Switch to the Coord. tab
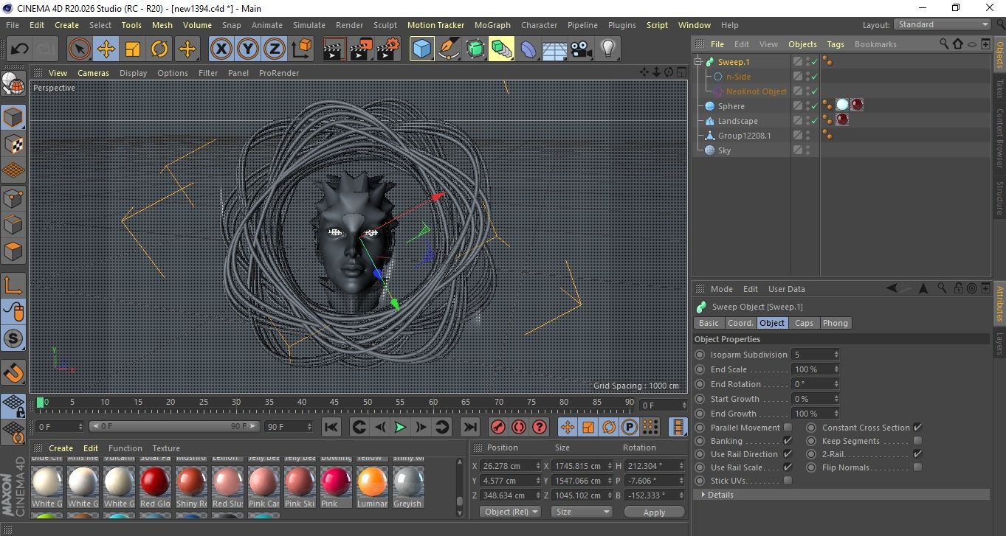This screenshot has width=1006, height=536. coord(740,323)
